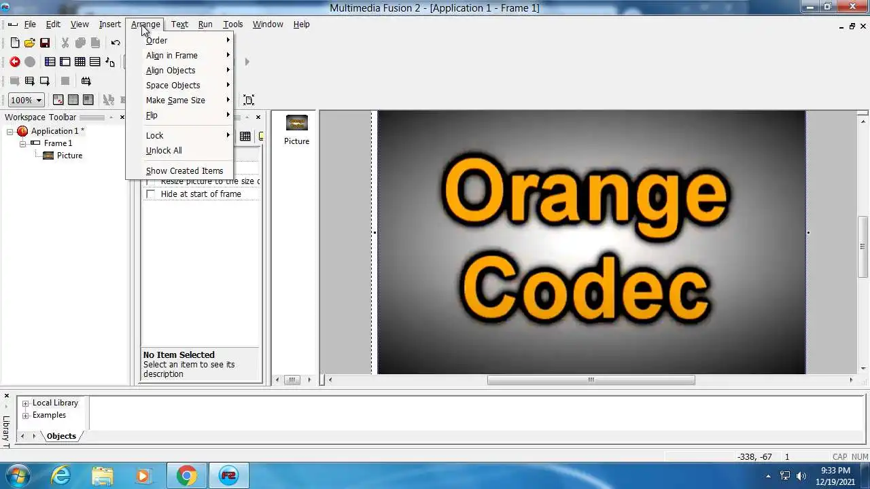The width and height of the screenshot is (870, 489).
Task: Open the Insert menu
Action: coord(109,24)
